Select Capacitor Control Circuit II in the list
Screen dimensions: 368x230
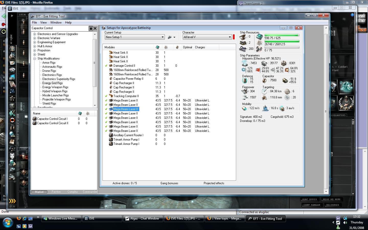coord(53,123)
